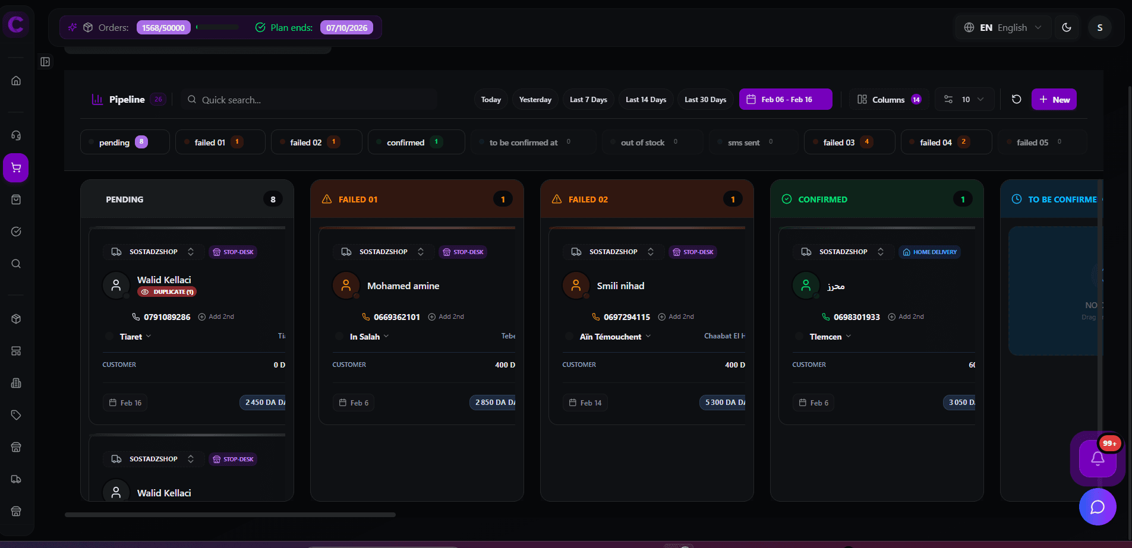
Task: Select the delivery truck icon in the sidebar
Action: click(x=16, y=479)
